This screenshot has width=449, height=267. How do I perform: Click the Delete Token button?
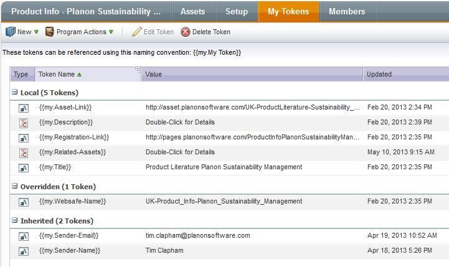tap(206, 32)
